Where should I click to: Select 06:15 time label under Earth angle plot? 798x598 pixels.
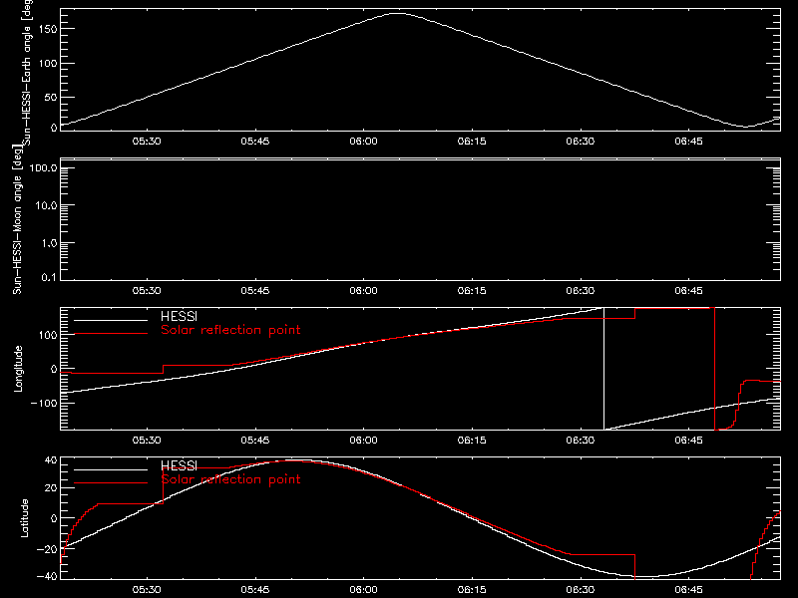tap(472, 142)
